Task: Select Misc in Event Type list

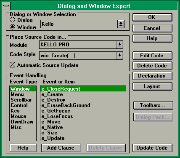Action: coord(23,127)
